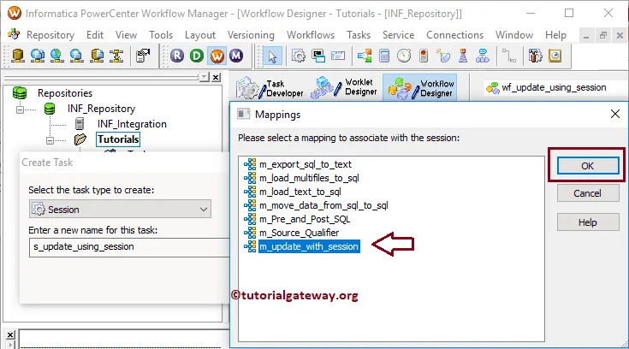Open the Tools menu
This screenshot has width=629, height=349.
[x=161, y=35]
